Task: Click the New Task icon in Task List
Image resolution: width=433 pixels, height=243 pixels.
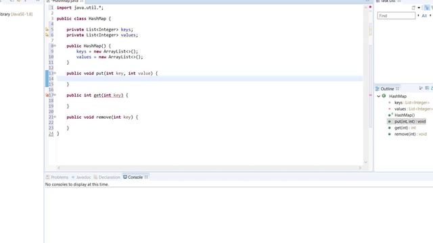Action: [x=413, y=7]
